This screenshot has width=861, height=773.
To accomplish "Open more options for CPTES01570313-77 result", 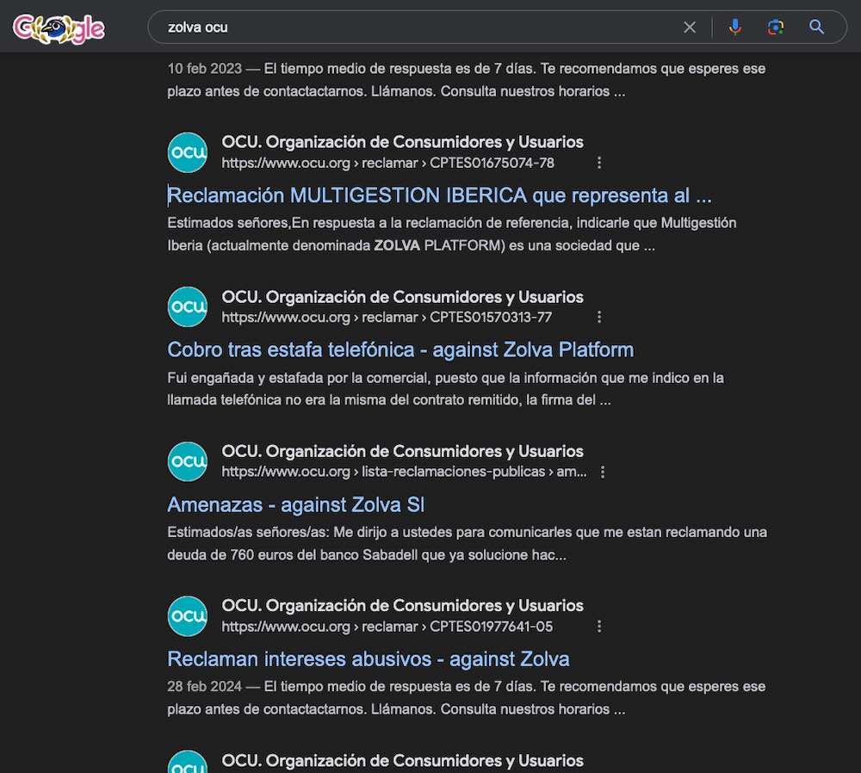I will tap(599, 317).
